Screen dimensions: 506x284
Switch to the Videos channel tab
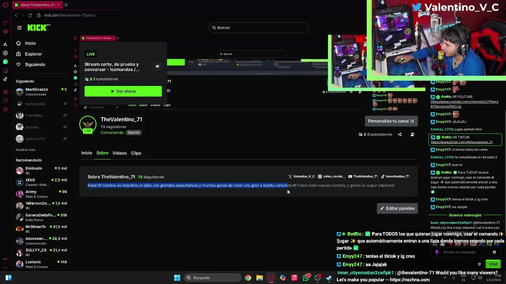pos(119,153)
